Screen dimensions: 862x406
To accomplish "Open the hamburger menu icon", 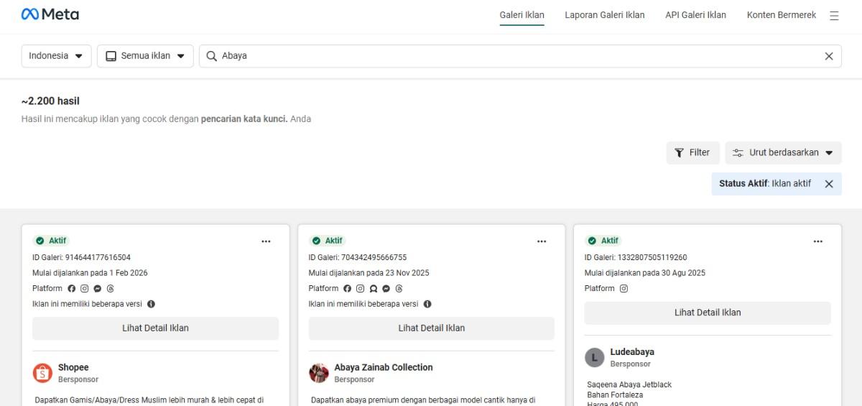I will pyautogui.click(x=834, y=15).
